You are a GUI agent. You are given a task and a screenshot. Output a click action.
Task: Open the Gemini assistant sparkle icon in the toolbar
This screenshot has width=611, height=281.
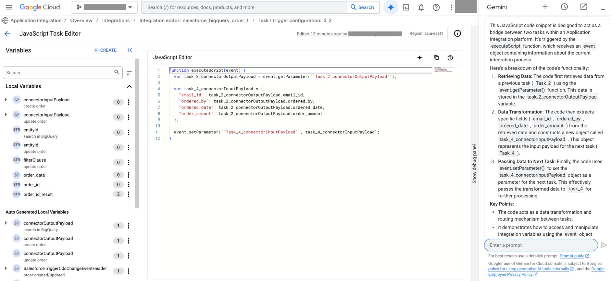click(x=391, y=7)
